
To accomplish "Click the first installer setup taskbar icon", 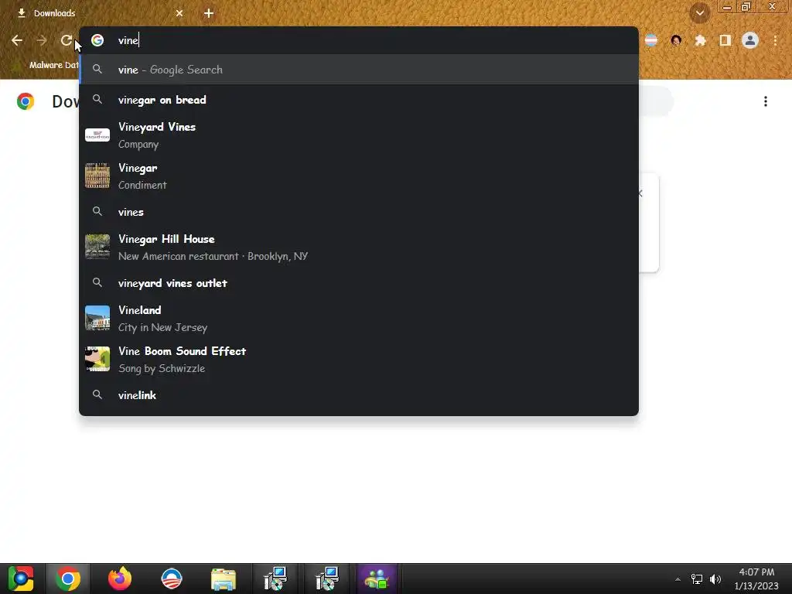I will click(x=275, y=579).
